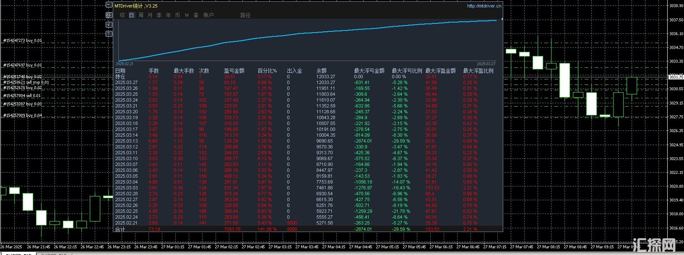
Task: Click the small triangle marker at equity curve end
Action: point(502,19)
